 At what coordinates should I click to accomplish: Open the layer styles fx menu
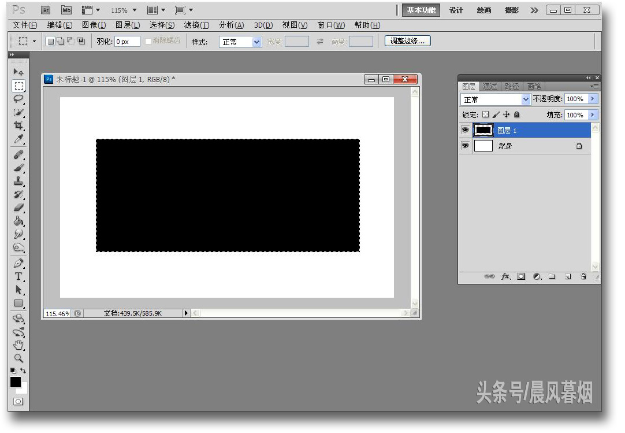pos(505,277)
